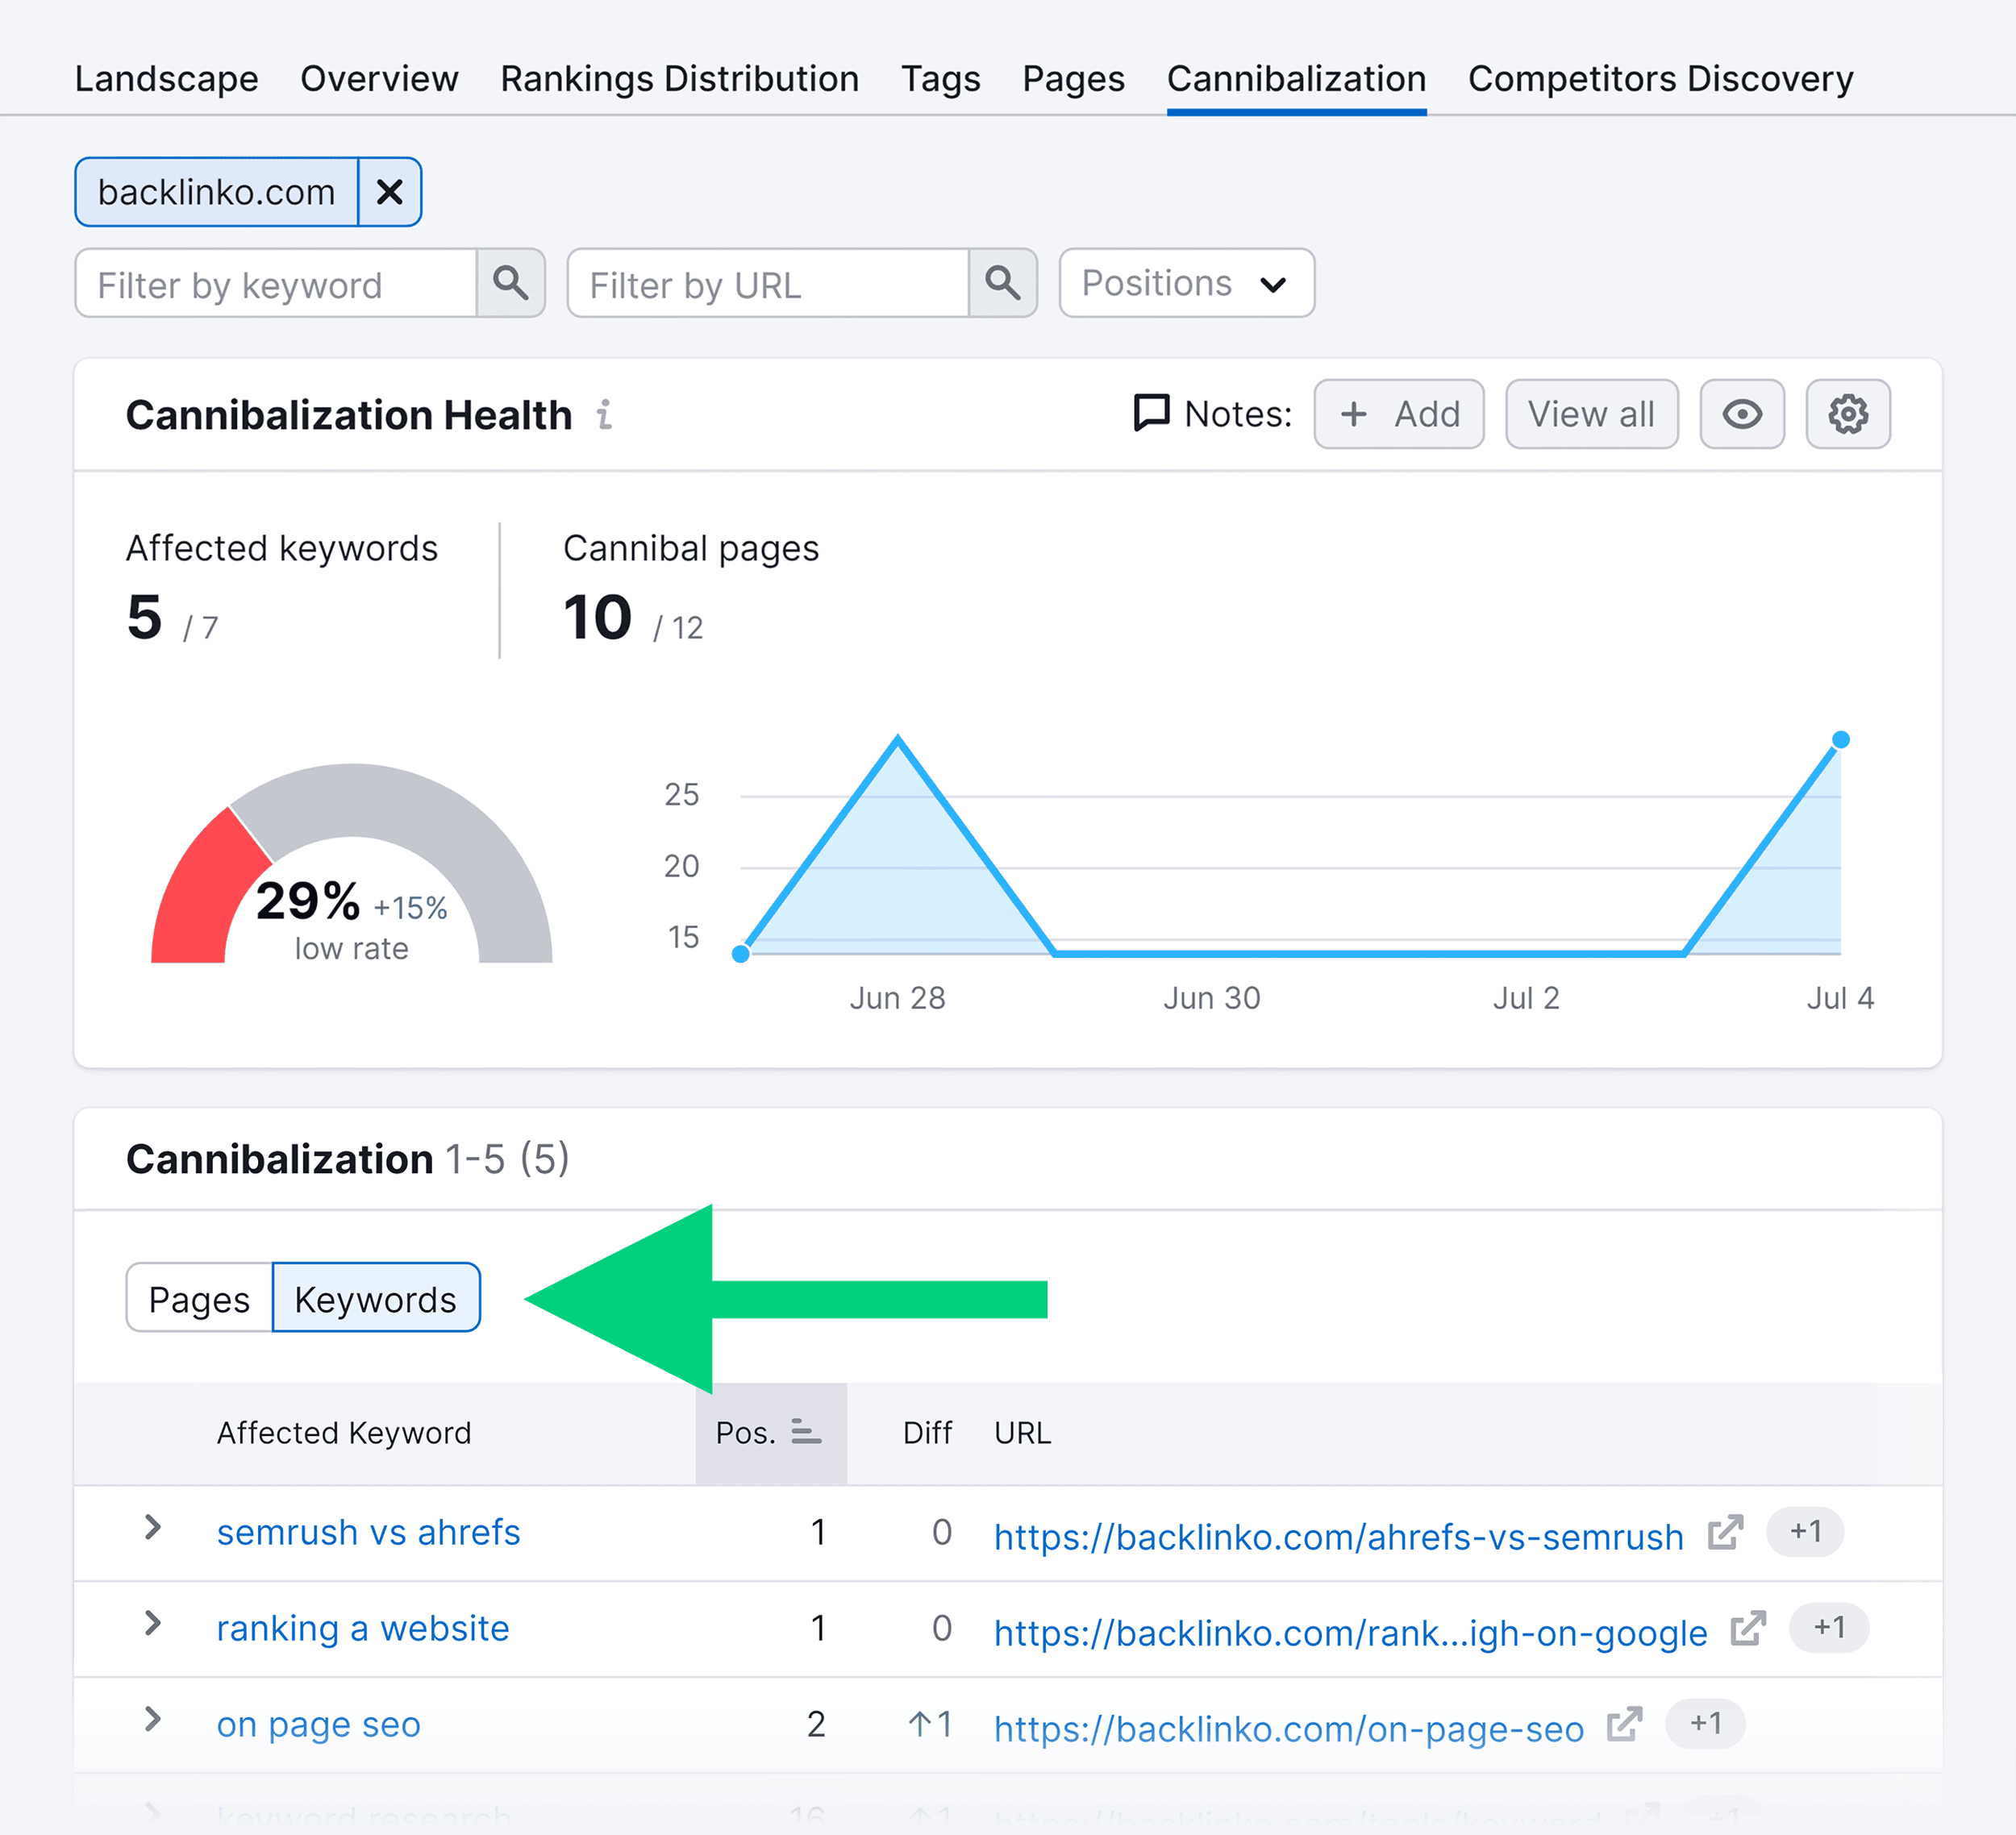The image size is (2016, 1835).
Task: Click the +1 badge on the ranking a website row
Action: click(x=1829, y=1627)
